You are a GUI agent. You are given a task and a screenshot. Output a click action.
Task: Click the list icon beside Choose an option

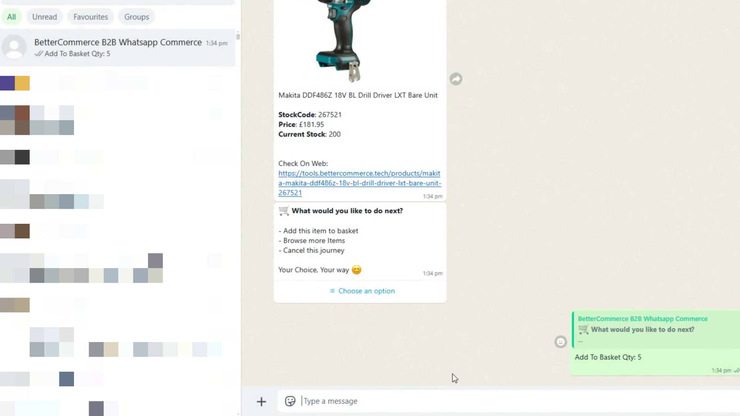coord(332,291)
